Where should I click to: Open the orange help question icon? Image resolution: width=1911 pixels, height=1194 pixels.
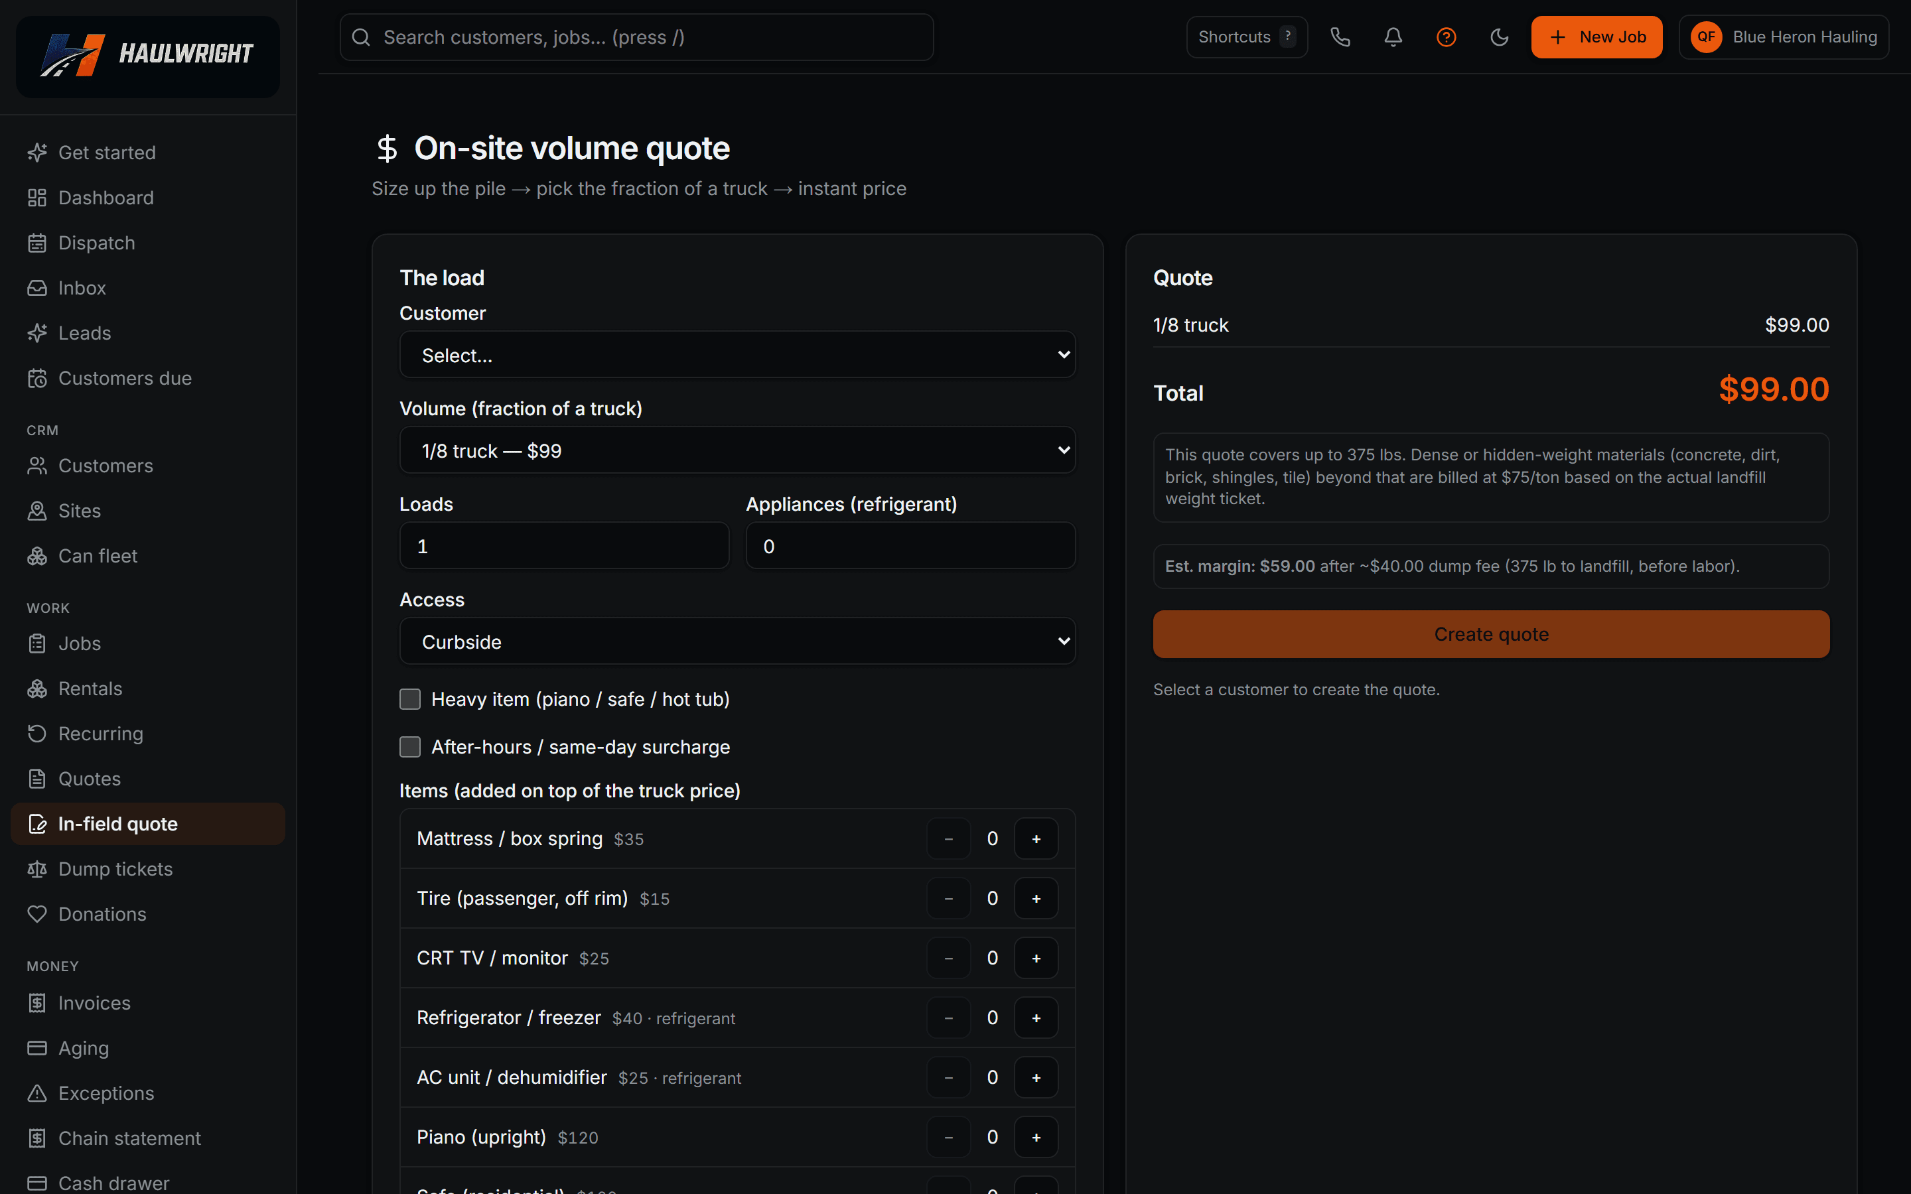tap(1446, 37)
